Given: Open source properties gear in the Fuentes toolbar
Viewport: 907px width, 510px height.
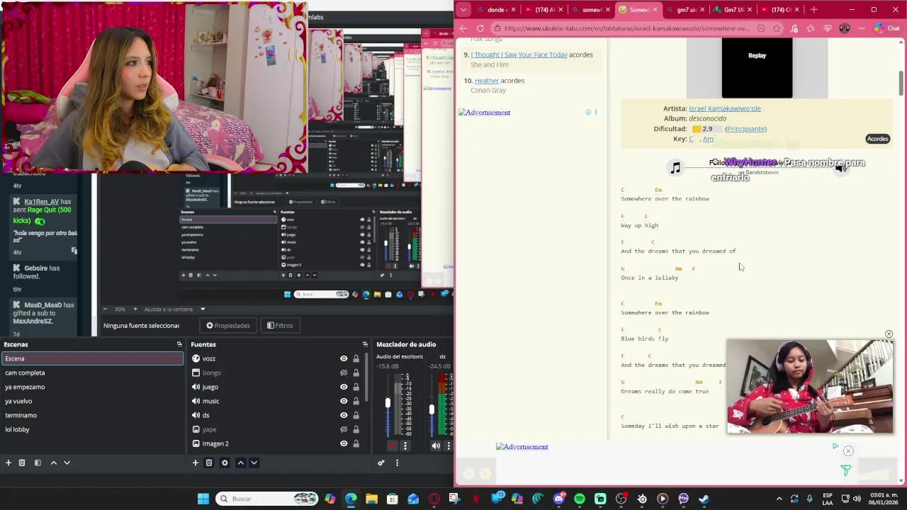Looking at the screenshot, I should pyautogui.click(x=225, y=463).
